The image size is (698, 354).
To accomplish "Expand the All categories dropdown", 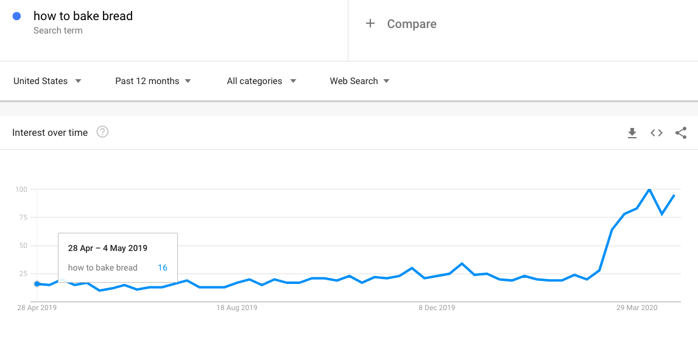I will [x=261, y=81].
